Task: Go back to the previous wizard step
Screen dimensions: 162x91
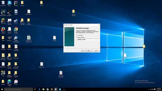Action: click(x=83, y=51)
